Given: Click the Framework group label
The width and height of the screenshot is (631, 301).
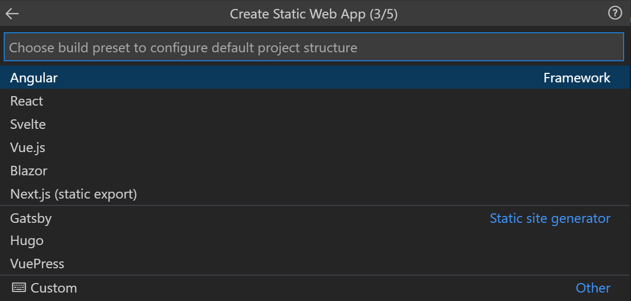Looking at the screenshot, I should pos(577,78).
